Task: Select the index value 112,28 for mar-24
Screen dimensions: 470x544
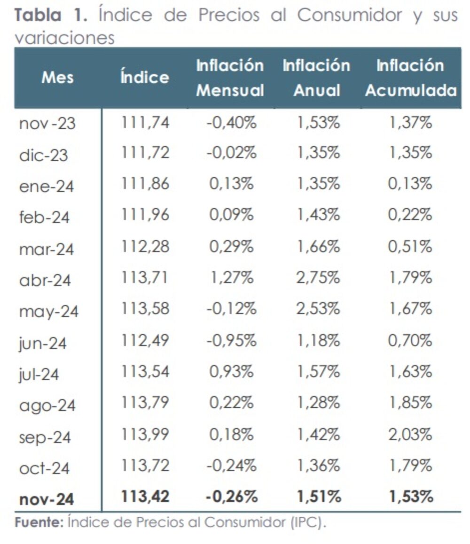Action: [145, 246]
